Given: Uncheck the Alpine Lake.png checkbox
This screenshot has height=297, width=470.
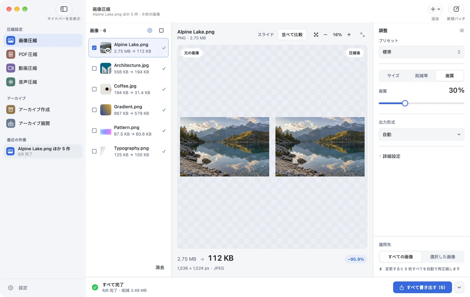Looking at the screenshot, I should [x=94, y=48].
